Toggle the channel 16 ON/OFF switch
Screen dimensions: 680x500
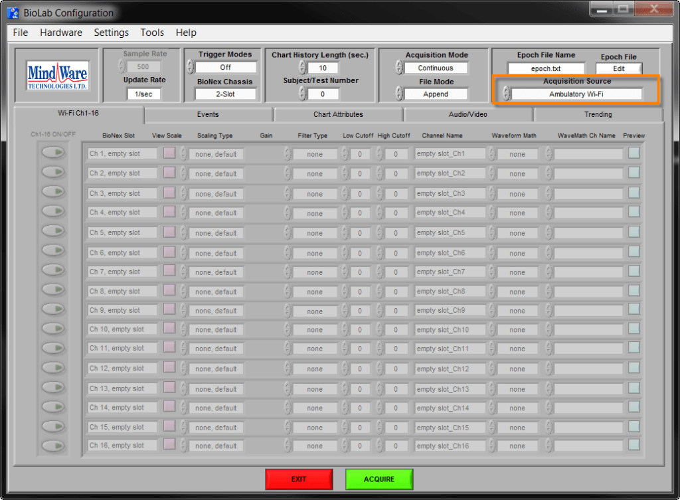click(53, 446)
